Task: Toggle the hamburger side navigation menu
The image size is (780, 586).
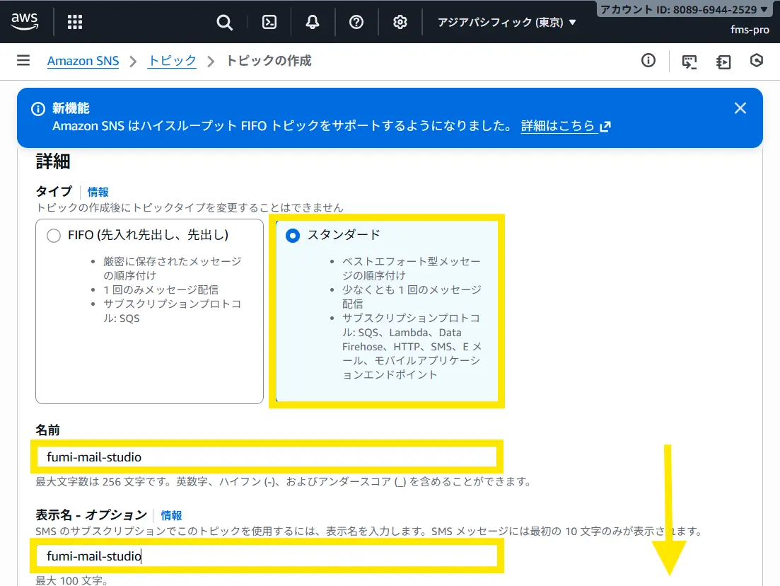Action: tap(23, 61)
